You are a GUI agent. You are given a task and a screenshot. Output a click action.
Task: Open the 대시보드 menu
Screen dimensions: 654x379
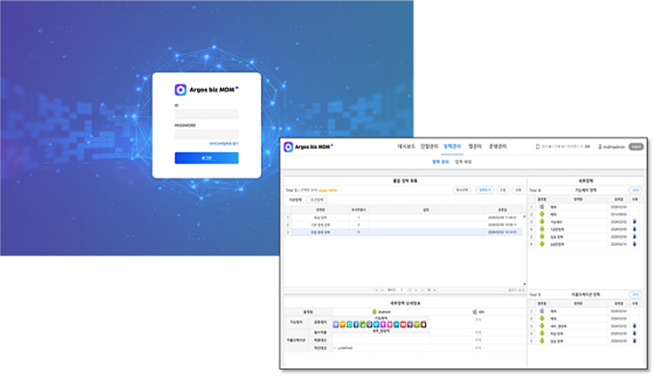click(x=407, y=147)
